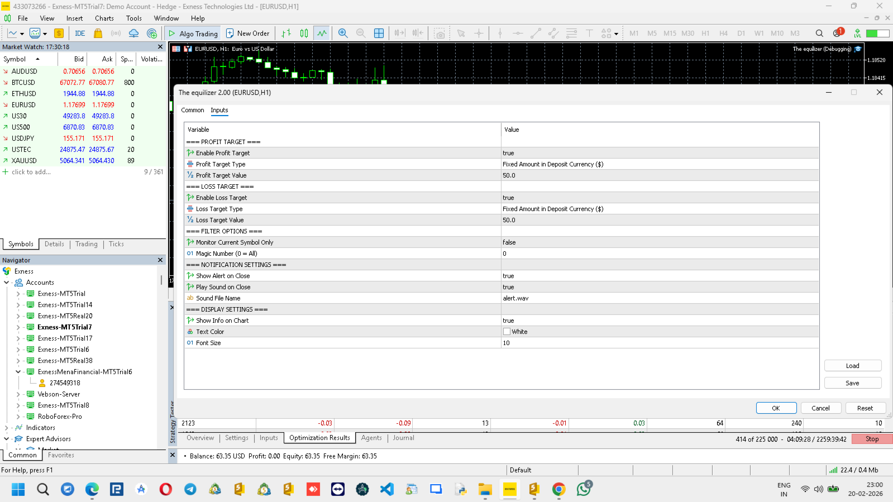The width and height of the screenshot is (893, 502).
Task: Click the White Text Color swatch
Action: pyautogui.click(x=507, y=332)
